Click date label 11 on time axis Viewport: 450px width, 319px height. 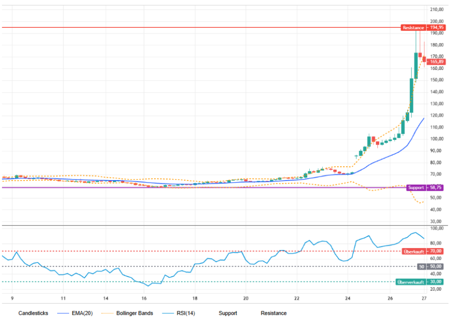(x=63, y=298)
